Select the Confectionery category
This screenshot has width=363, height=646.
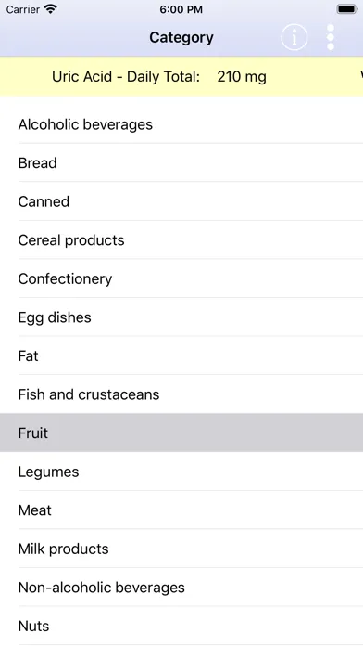[x=181, y=278]
